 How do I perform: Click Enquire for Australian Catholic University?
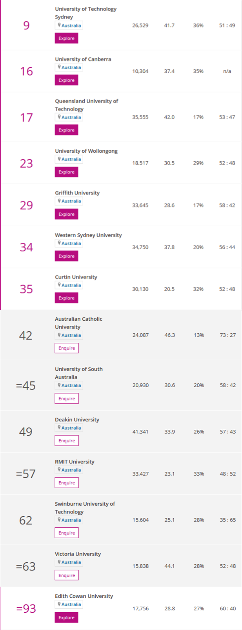[67, 348]
